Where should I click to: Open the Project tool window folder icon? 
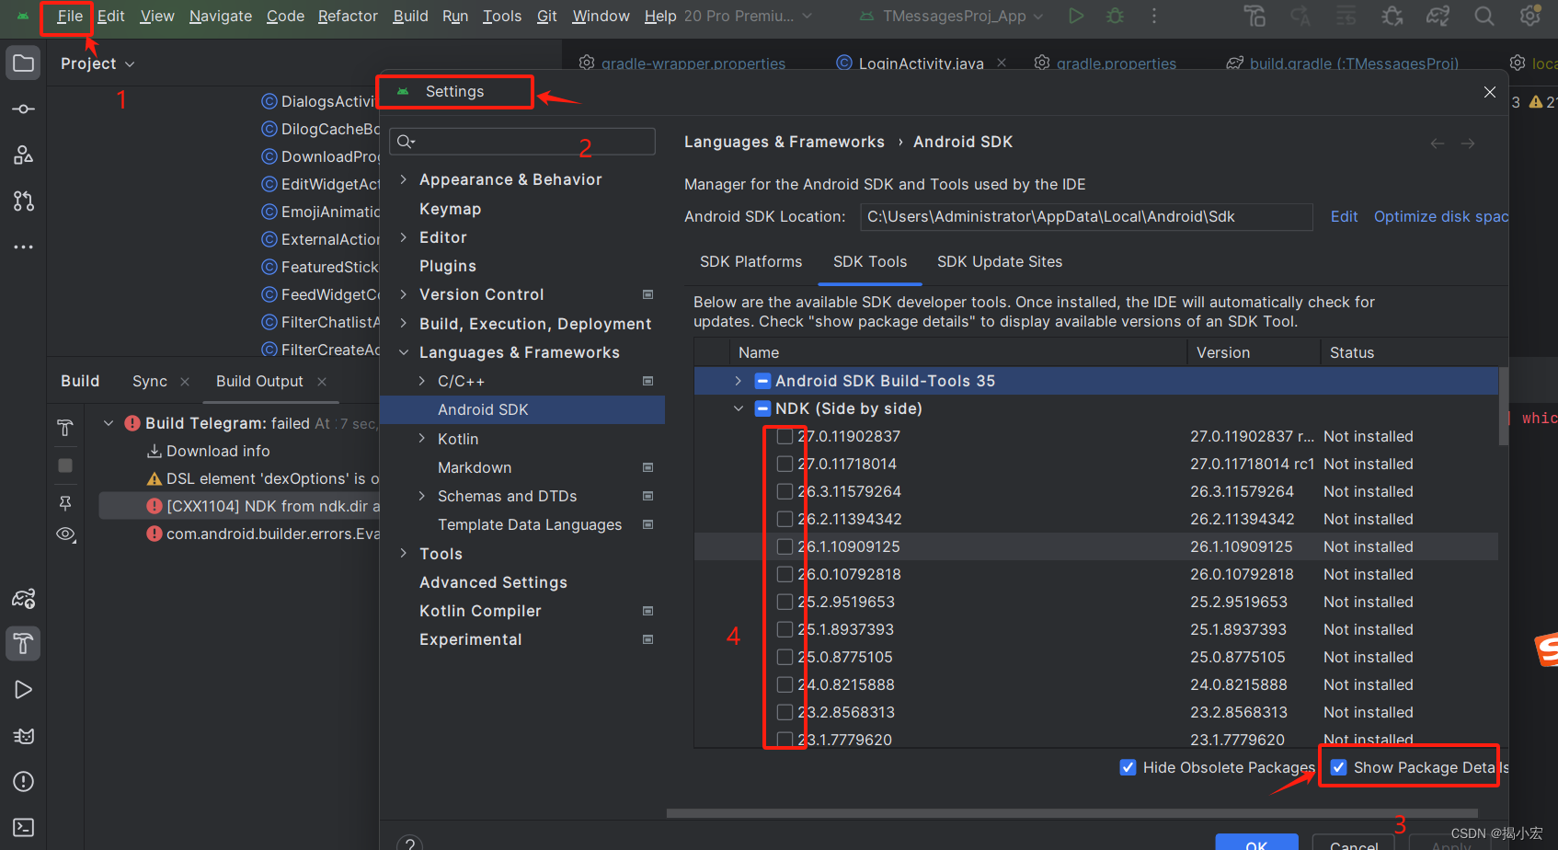[x=23, y=63]
